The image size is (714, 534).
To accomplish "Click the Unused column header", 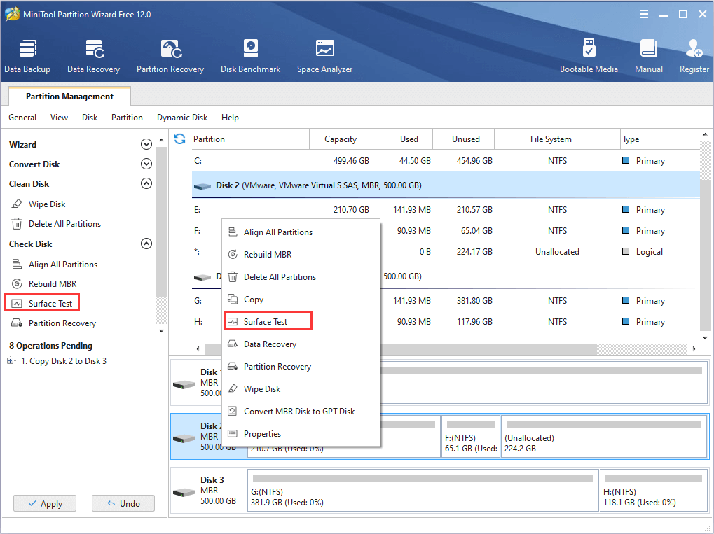I will click(463, 139).
